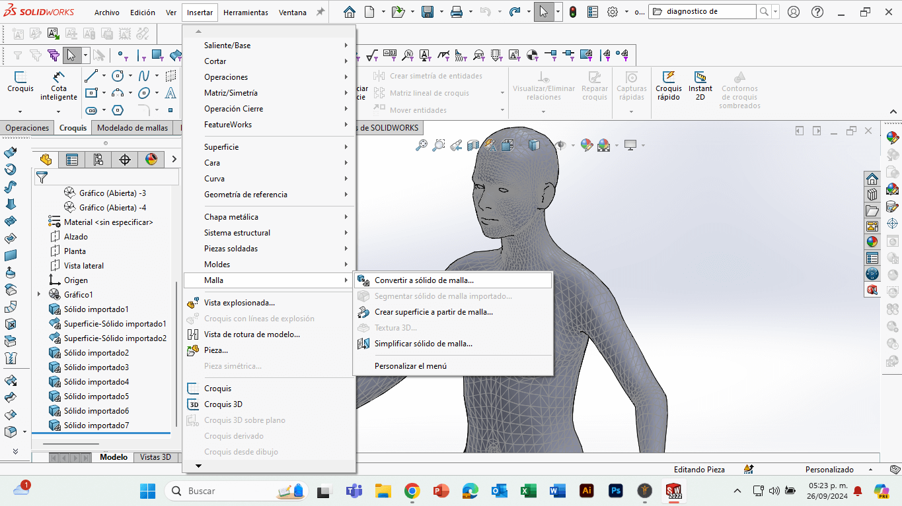
Task: Open the Croquis button dropdown arrow
Action: point(20,111)
